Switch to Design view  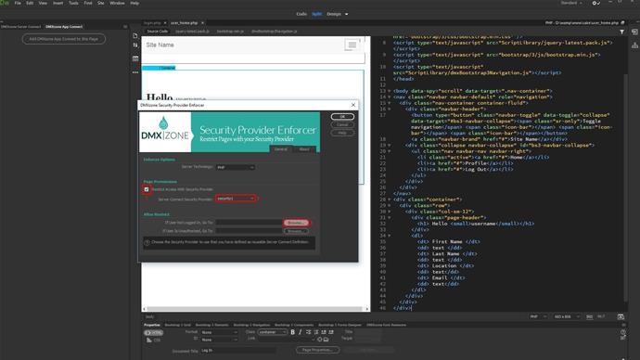(x=334, y=14)
